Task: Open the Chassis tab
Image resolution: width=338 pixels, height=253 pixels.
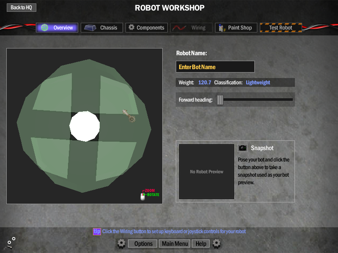Action: [x=102, y=27]
